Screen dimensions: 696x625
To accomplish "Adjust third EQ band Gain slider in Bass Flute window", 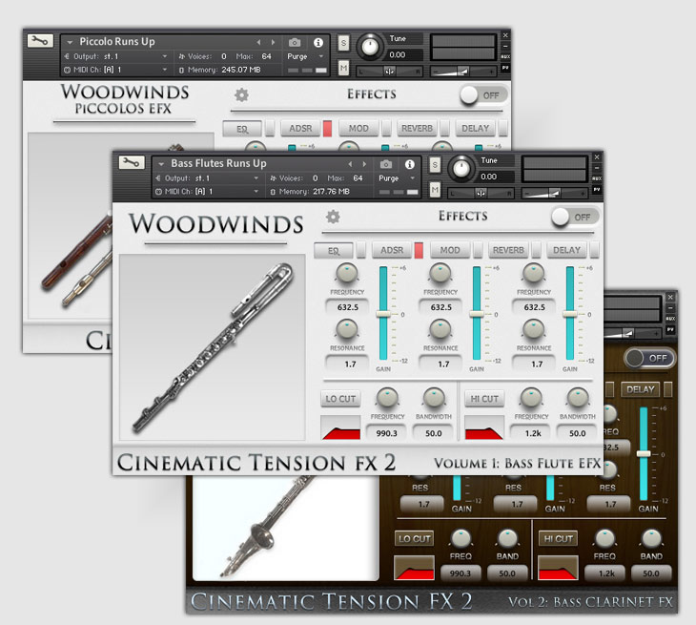I will point(570,314).
